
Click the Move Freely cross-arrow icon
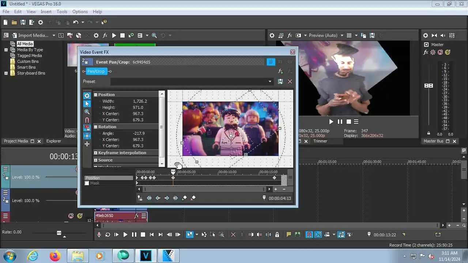tap(87, 144)
